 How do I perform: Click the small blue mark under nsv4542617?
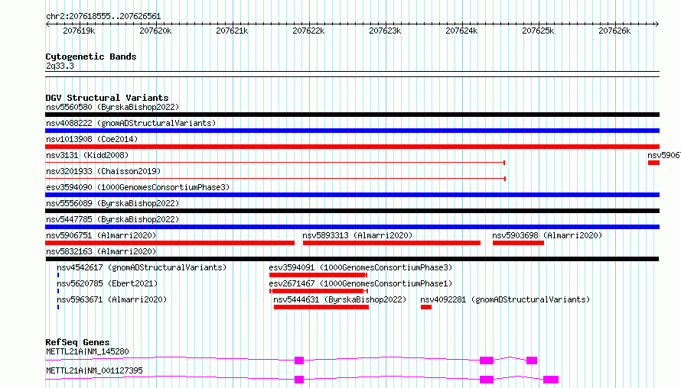(x=57, y=275)
